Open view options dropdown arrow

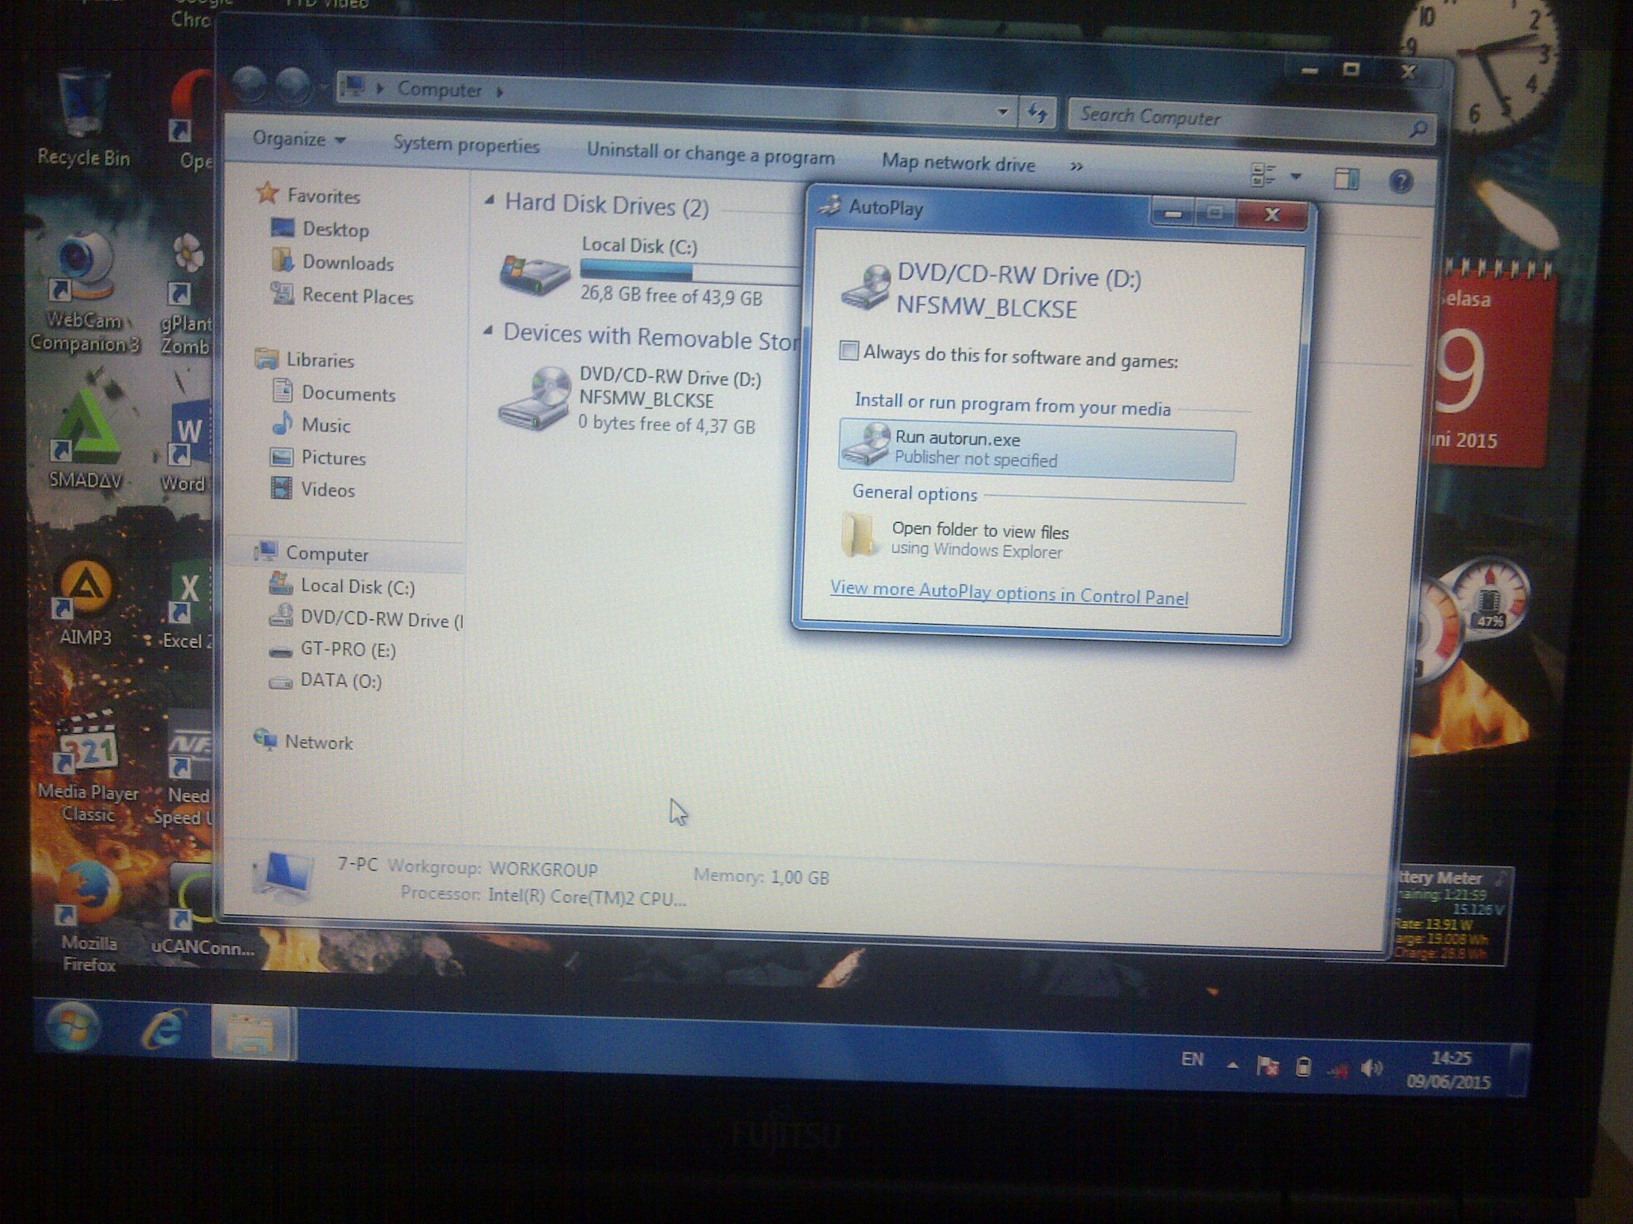(1297, 176)
